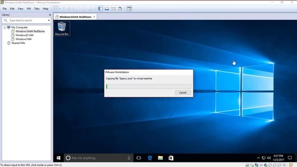Click Cancel in the file copy dialog
The width and height of the screenshot is (297, 167).
click(x=183, y=93)
